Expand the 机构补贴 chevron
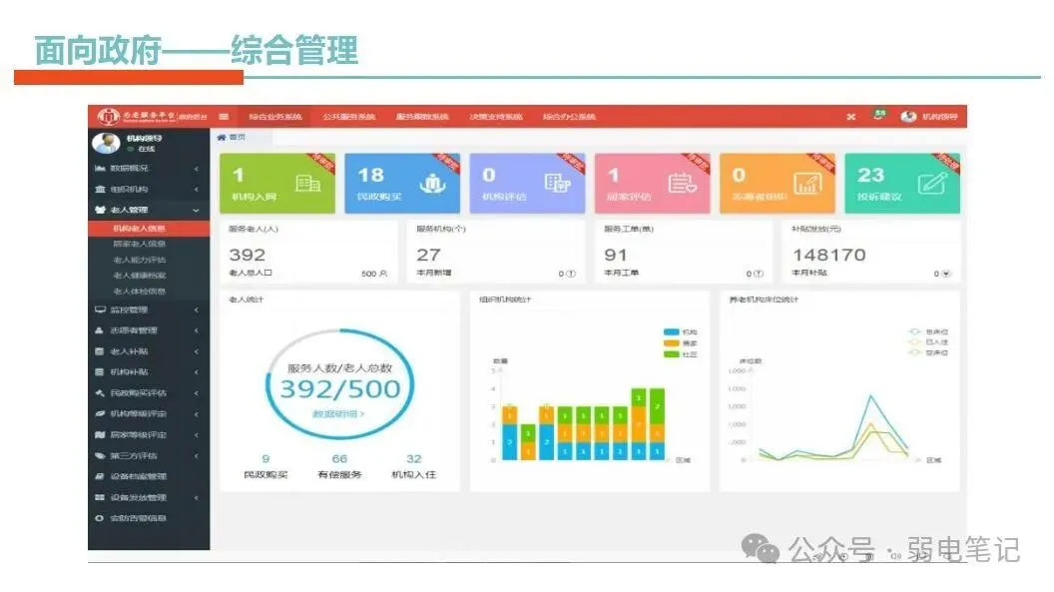 click(x=197, y=372)
